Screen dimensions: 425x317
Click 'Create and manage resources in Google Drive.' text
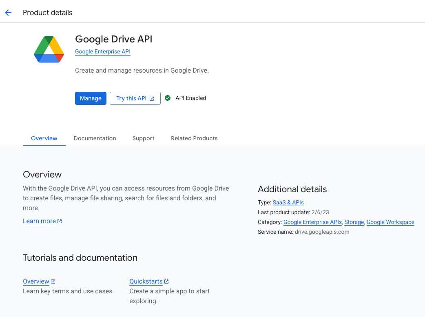coord(142,71)
